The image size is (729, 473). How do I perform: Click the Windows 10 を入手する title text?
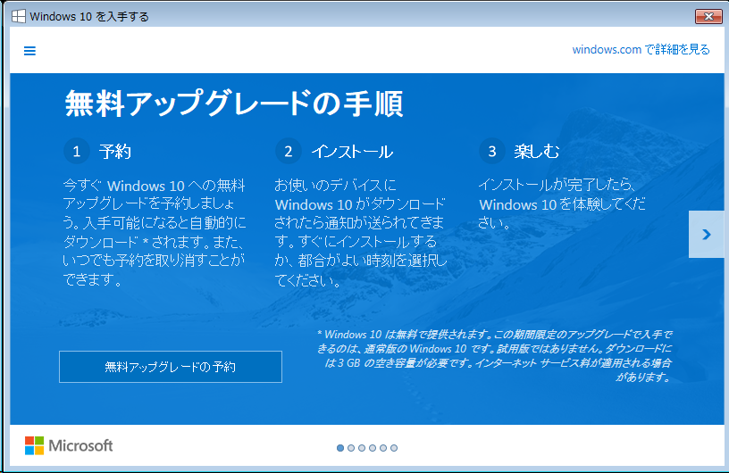coord(89,17)
